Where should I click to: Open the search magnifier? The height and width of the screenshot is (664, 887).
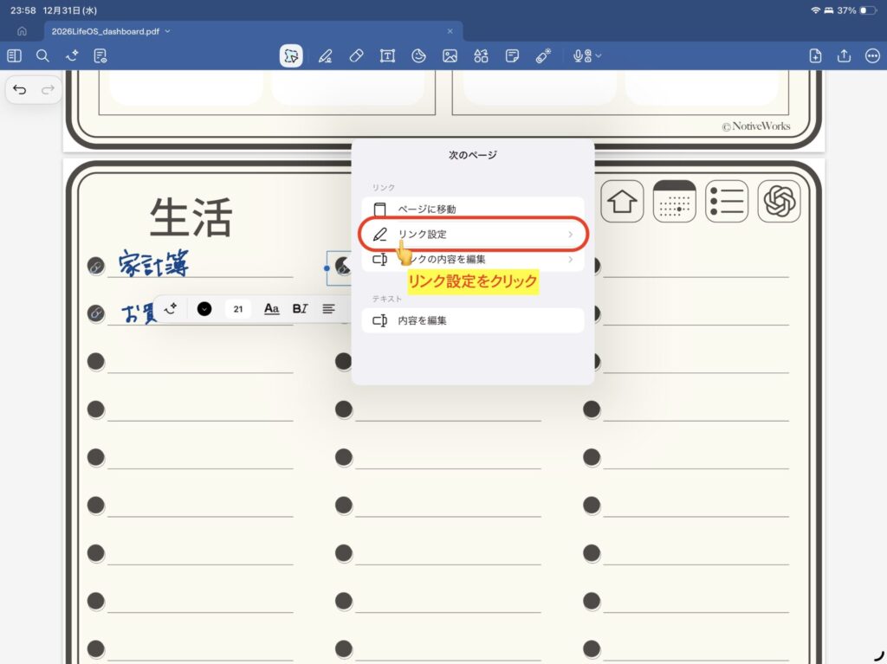tap(42, 56)
